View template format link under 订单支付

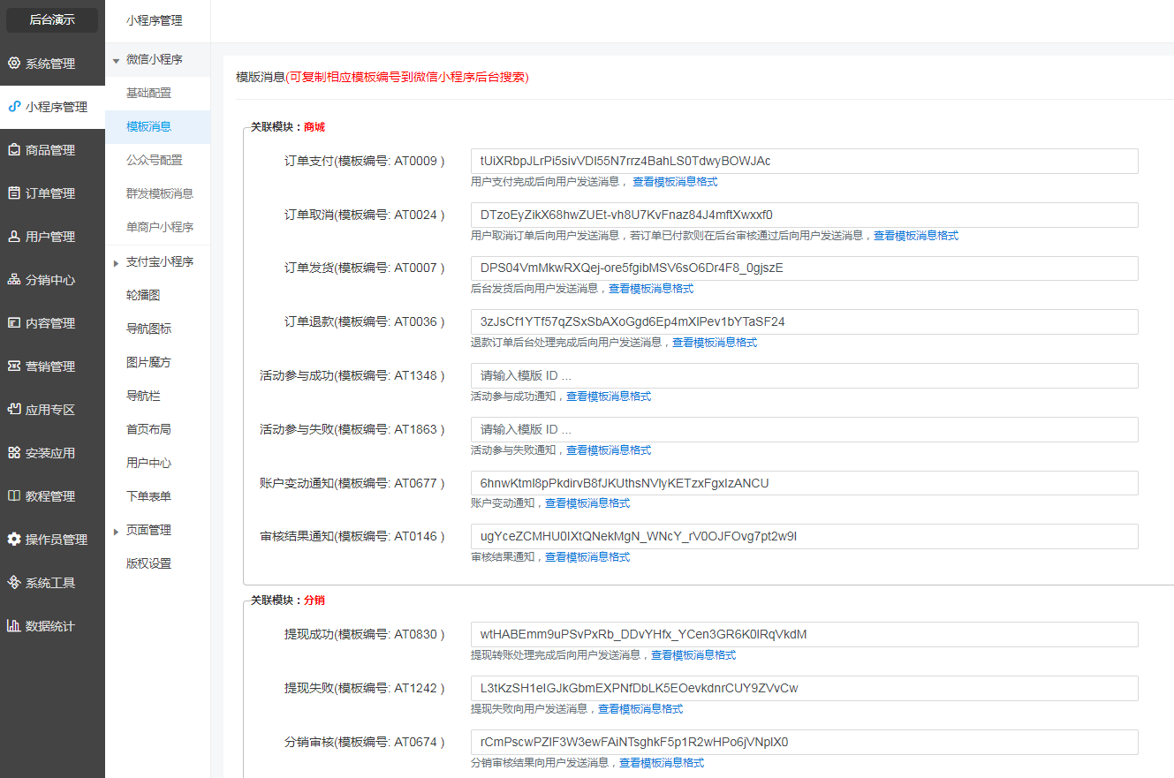coord(675,182)
